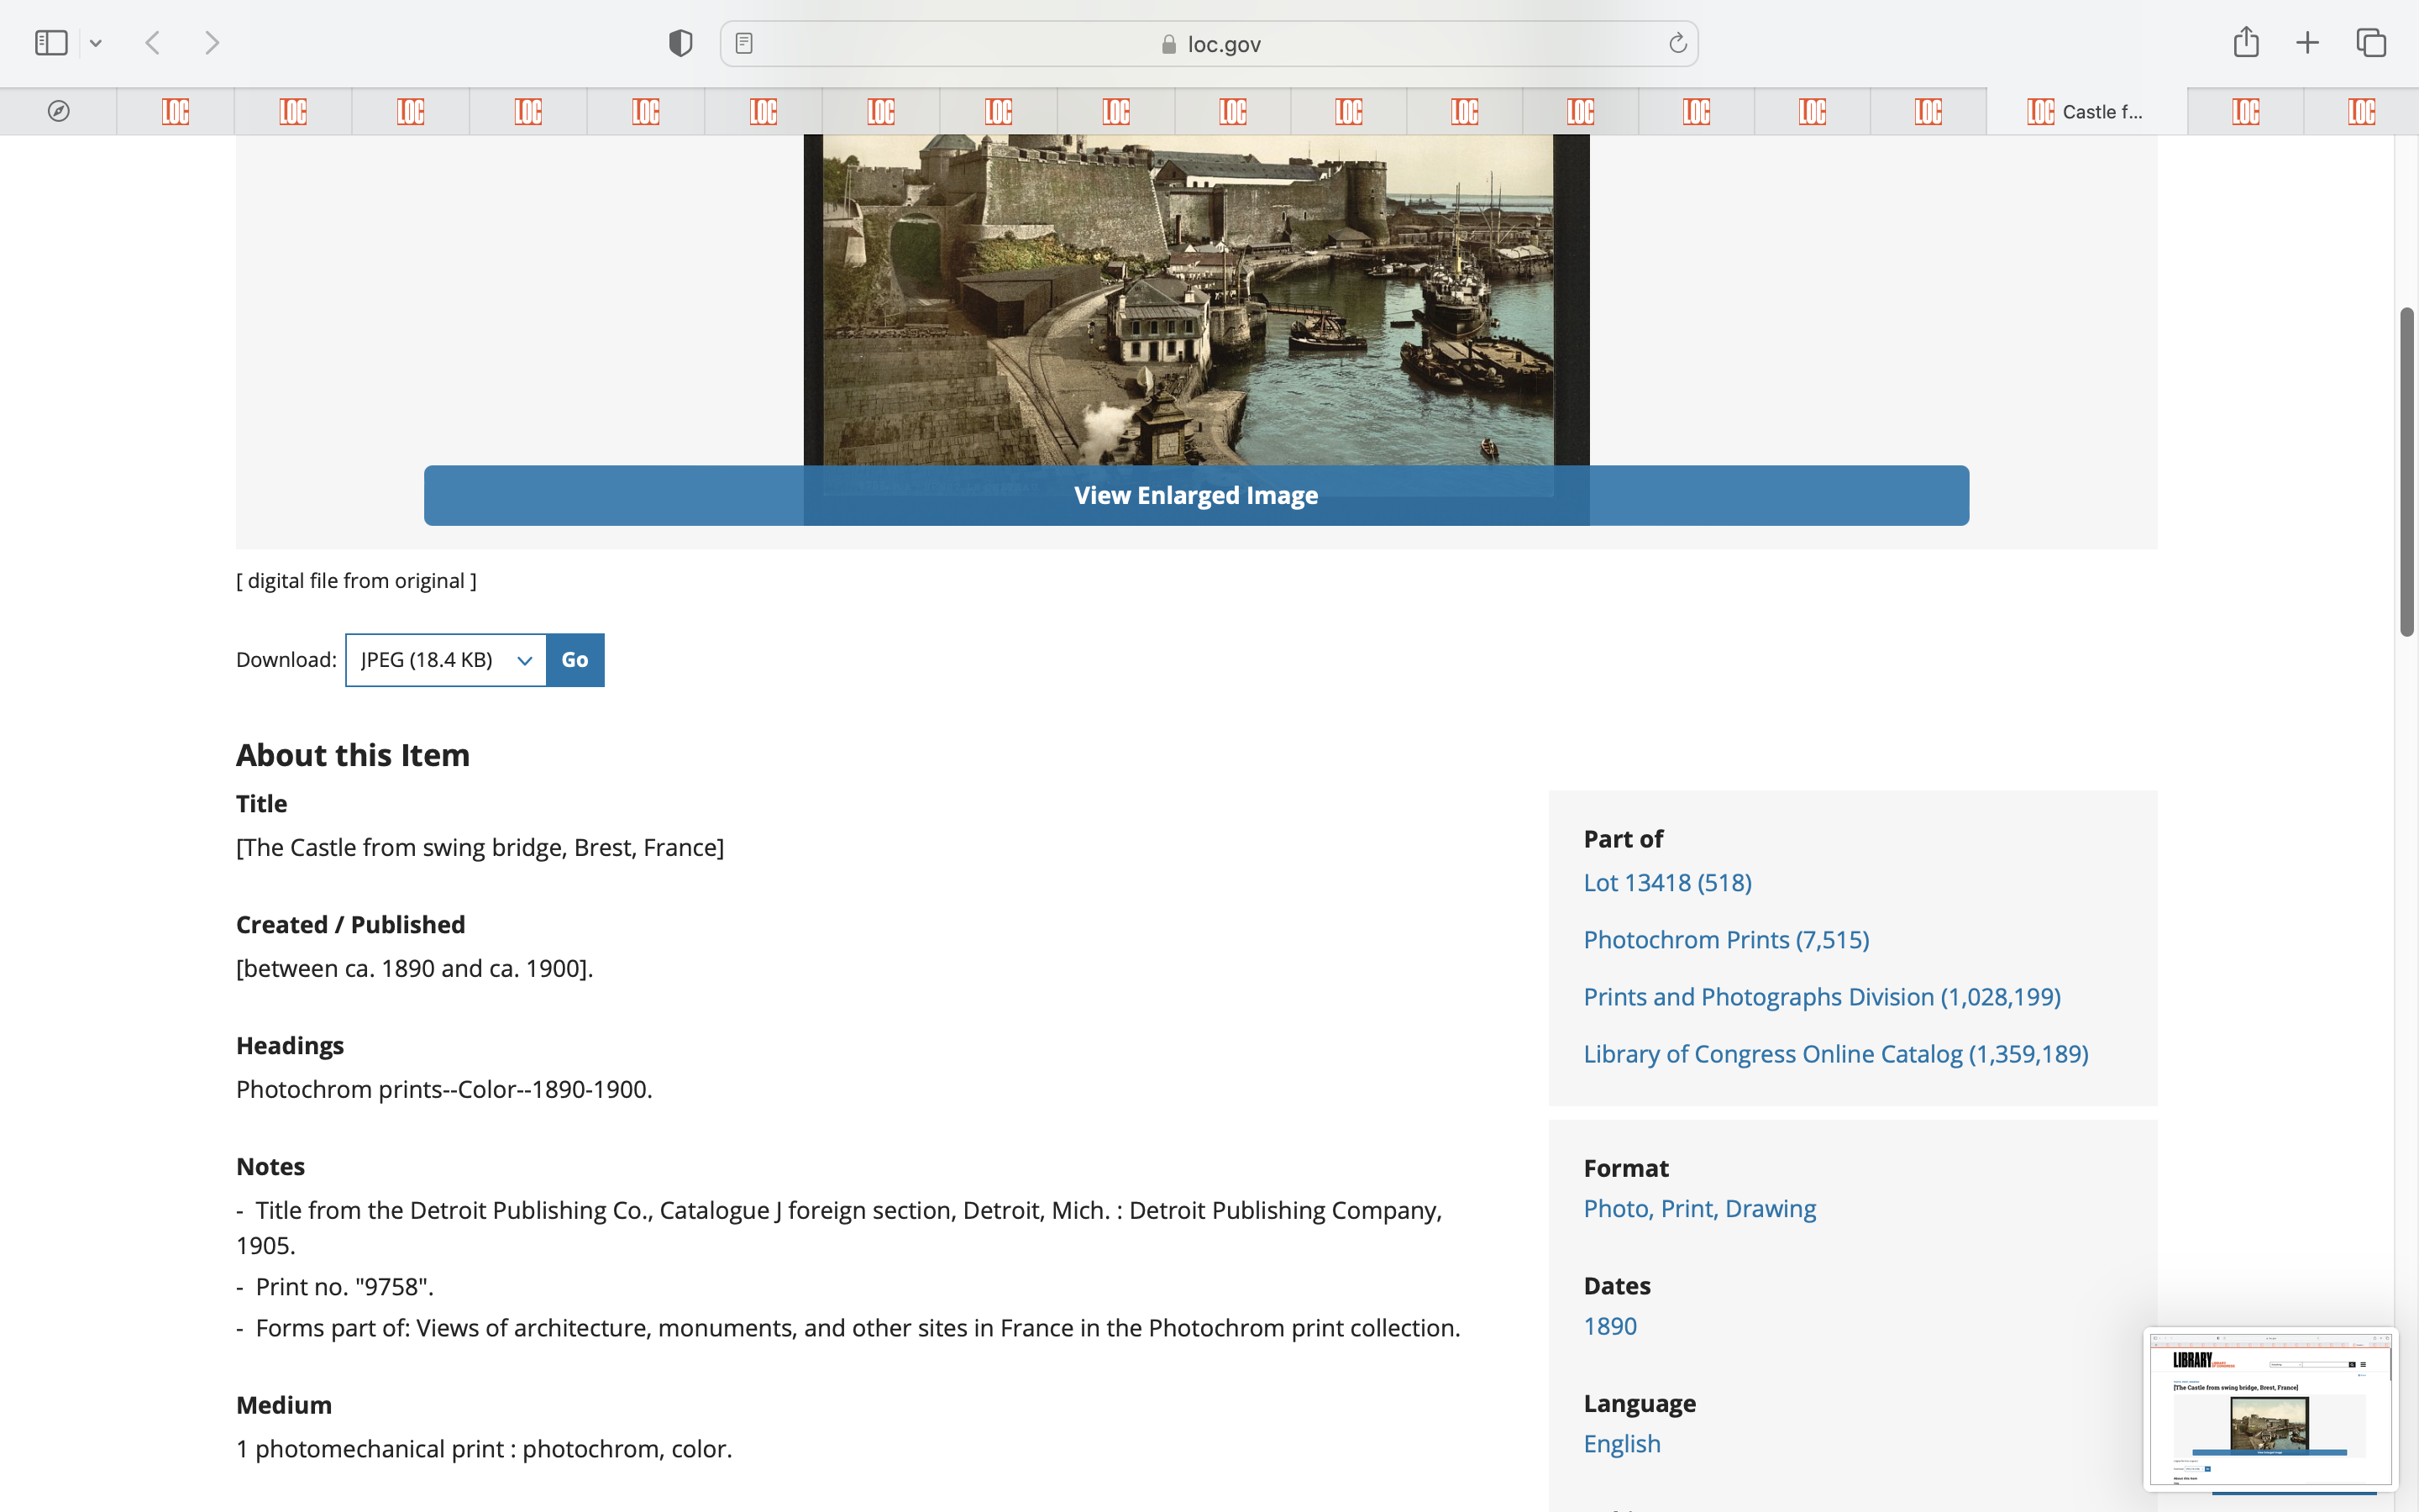The height and width of the screenshot is (1512, 2419).
Task: Switch to the first LOC tab
Action: tap(176, 111)
